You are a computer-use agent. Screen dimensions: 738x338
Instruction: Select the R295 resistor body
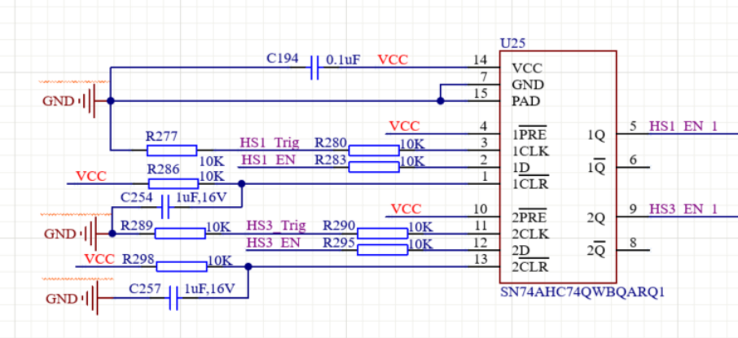[382, 250]
